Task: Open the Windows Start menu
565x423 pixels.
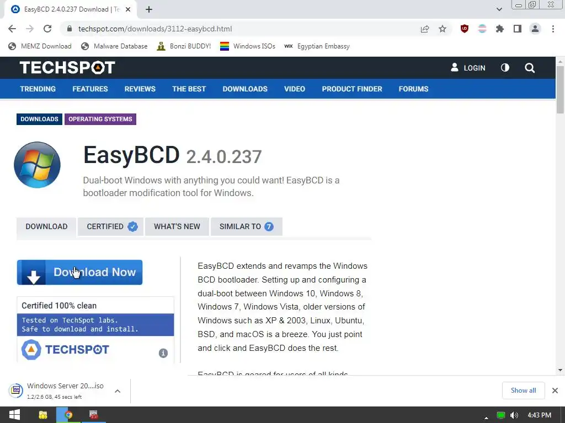Action: click(x=14, y=415)
